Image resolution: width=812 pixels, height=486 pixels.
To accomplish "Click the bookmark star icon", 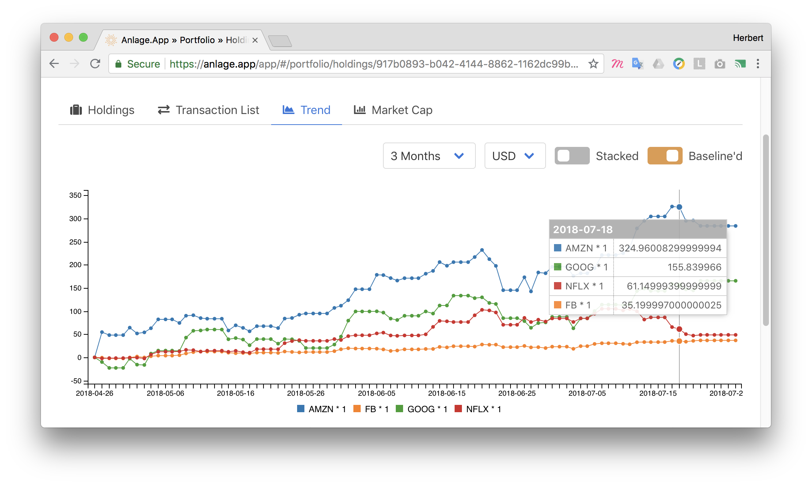I will point(593,64).
